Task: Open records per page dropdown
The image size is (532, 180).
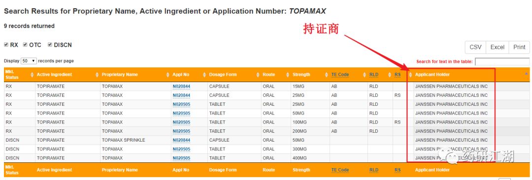Action: pyautogui.click(x=29, y=61)
